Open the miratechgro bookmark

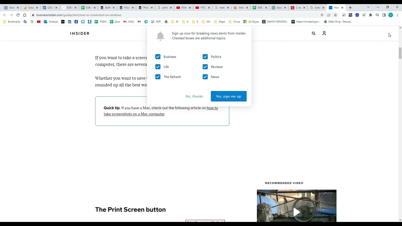(306, 22)
